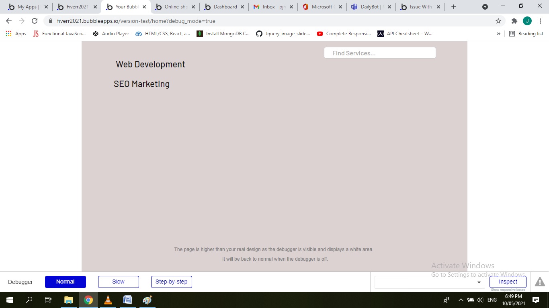Show hidden system tray icons
The width and height of the screenshot is (549, 308).
(x=461, y=300)
